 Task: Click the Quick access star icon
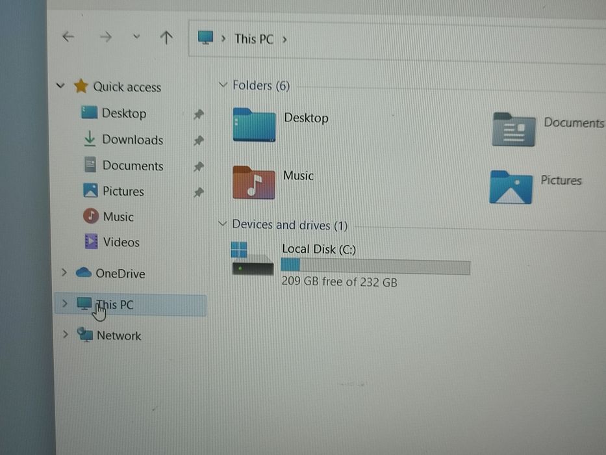tap(81, 86)
